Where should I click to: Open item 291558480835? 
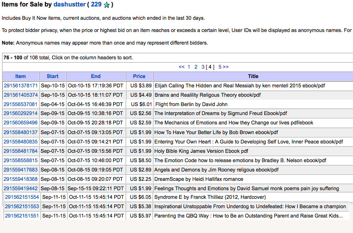tap(20, 142)
